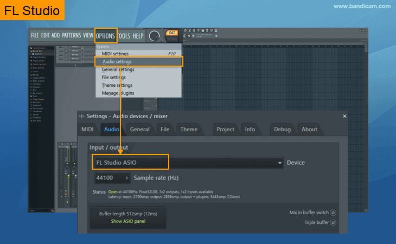Open the FL Studio ASIO device dropdown
This screenshot has height=244, width=396.
(x=188, y=163)
